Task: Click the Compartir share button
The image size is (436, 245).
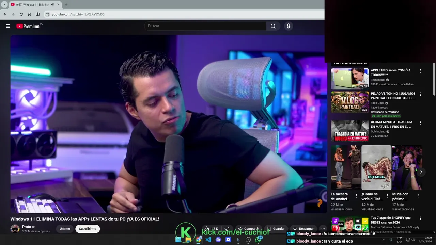Action: pos(248,229)
